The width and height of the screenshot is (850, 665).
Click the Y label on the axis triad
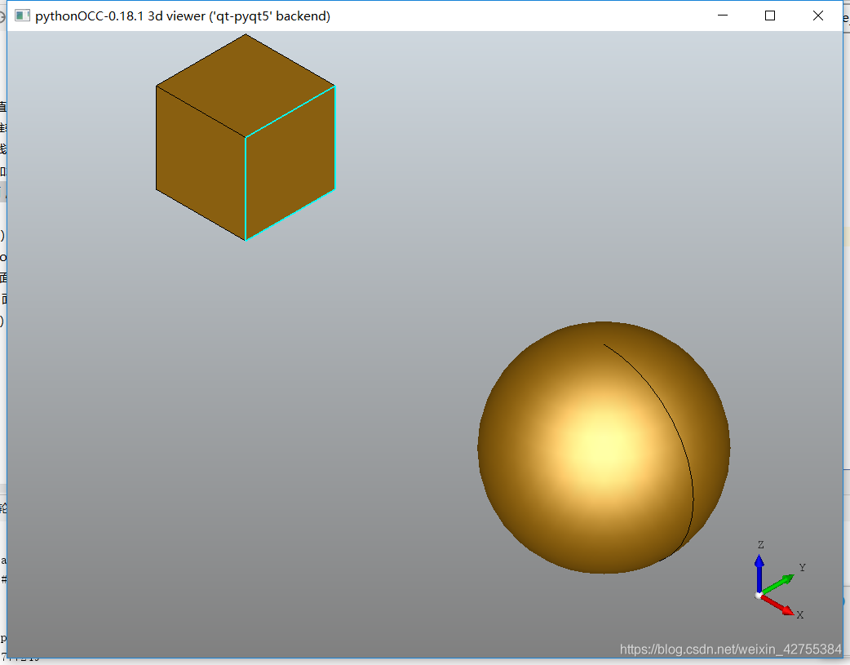pos(802,568)
